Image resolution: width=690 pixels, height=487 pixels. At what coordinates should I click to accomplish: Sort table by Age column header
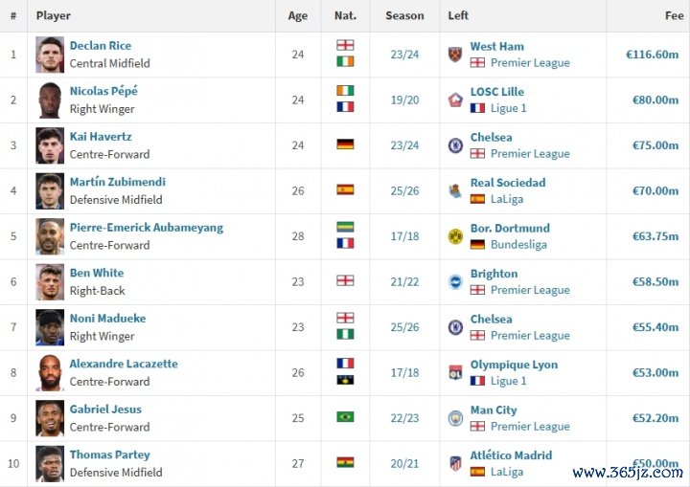[x=298, y=16]
